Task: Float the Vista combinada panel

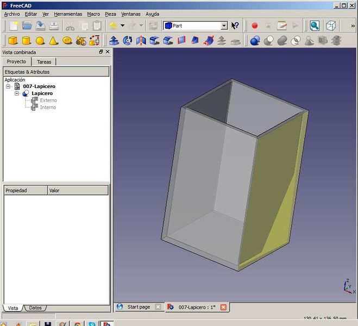Action: click(x=101, y=52)
